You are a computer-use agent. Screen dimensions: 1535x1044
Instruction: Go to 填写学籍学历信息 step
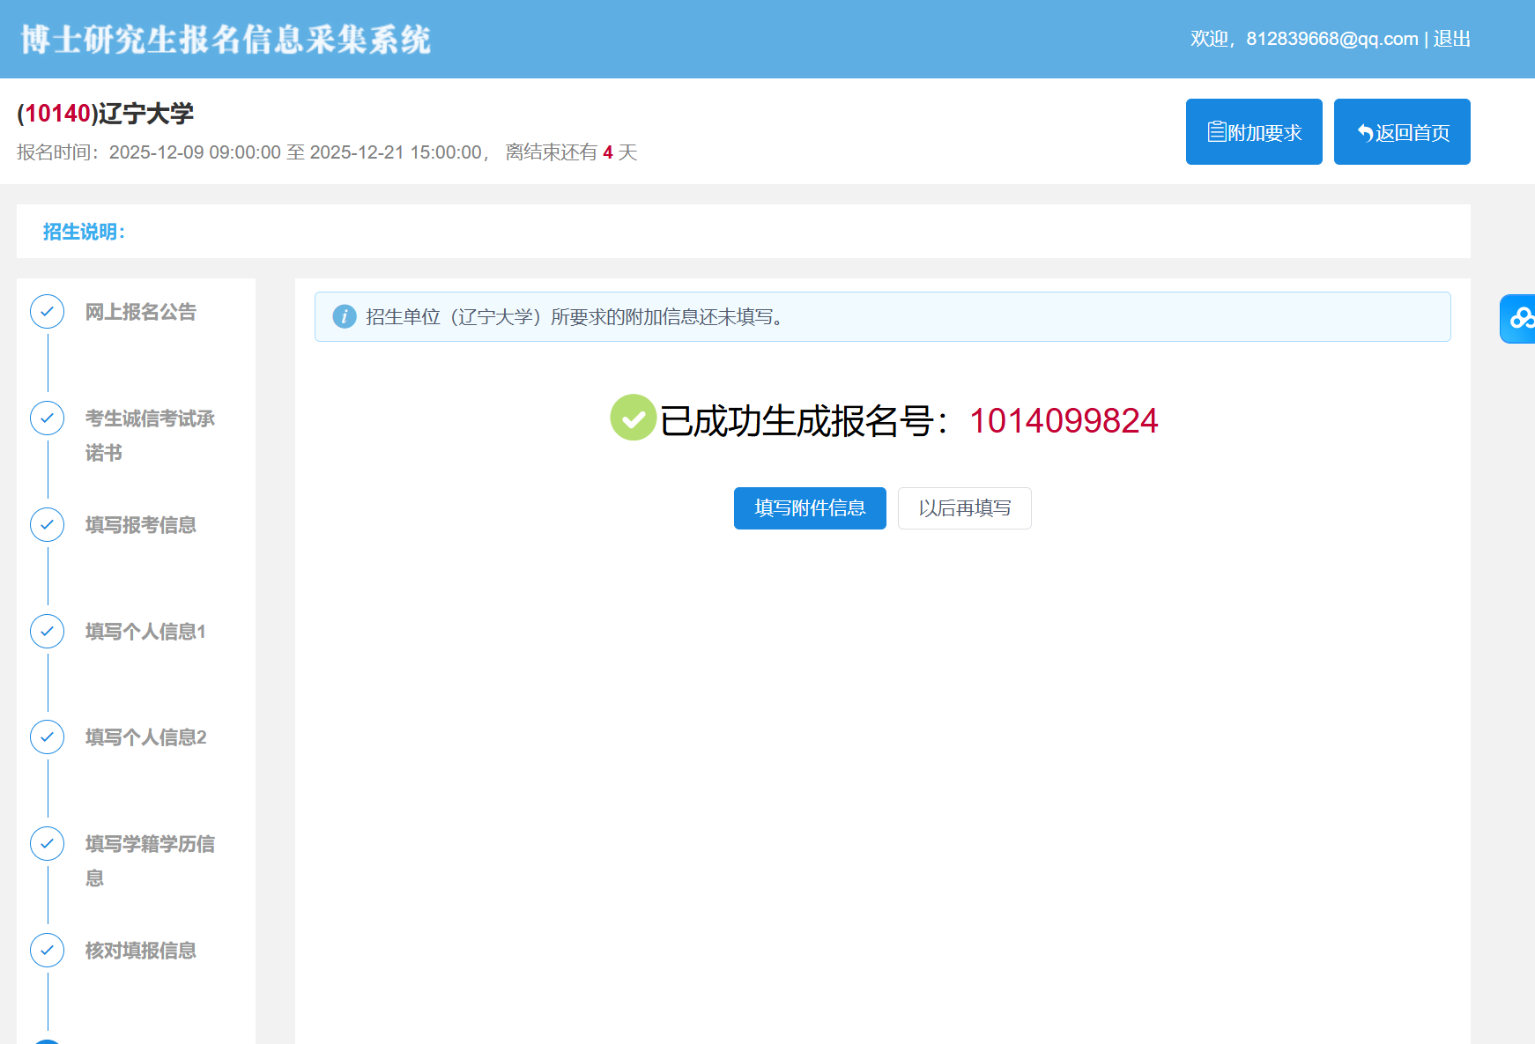pos(150,861)
